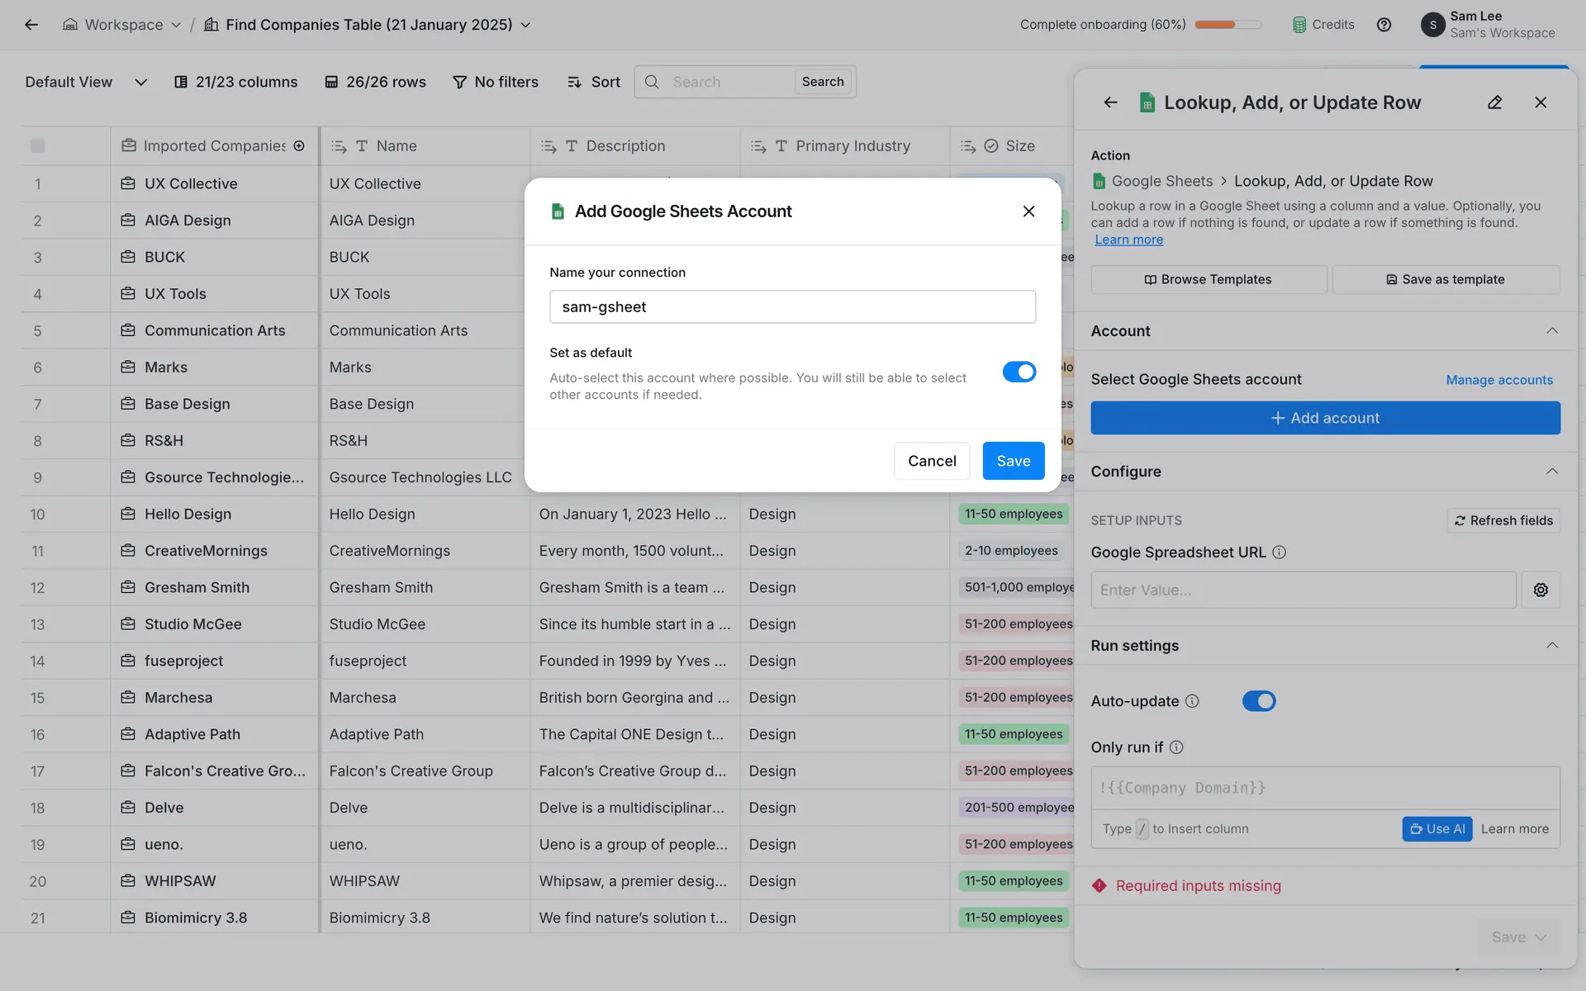
Task: Click the back arrow in Lookup panel header
Action: click(1110, 102)
